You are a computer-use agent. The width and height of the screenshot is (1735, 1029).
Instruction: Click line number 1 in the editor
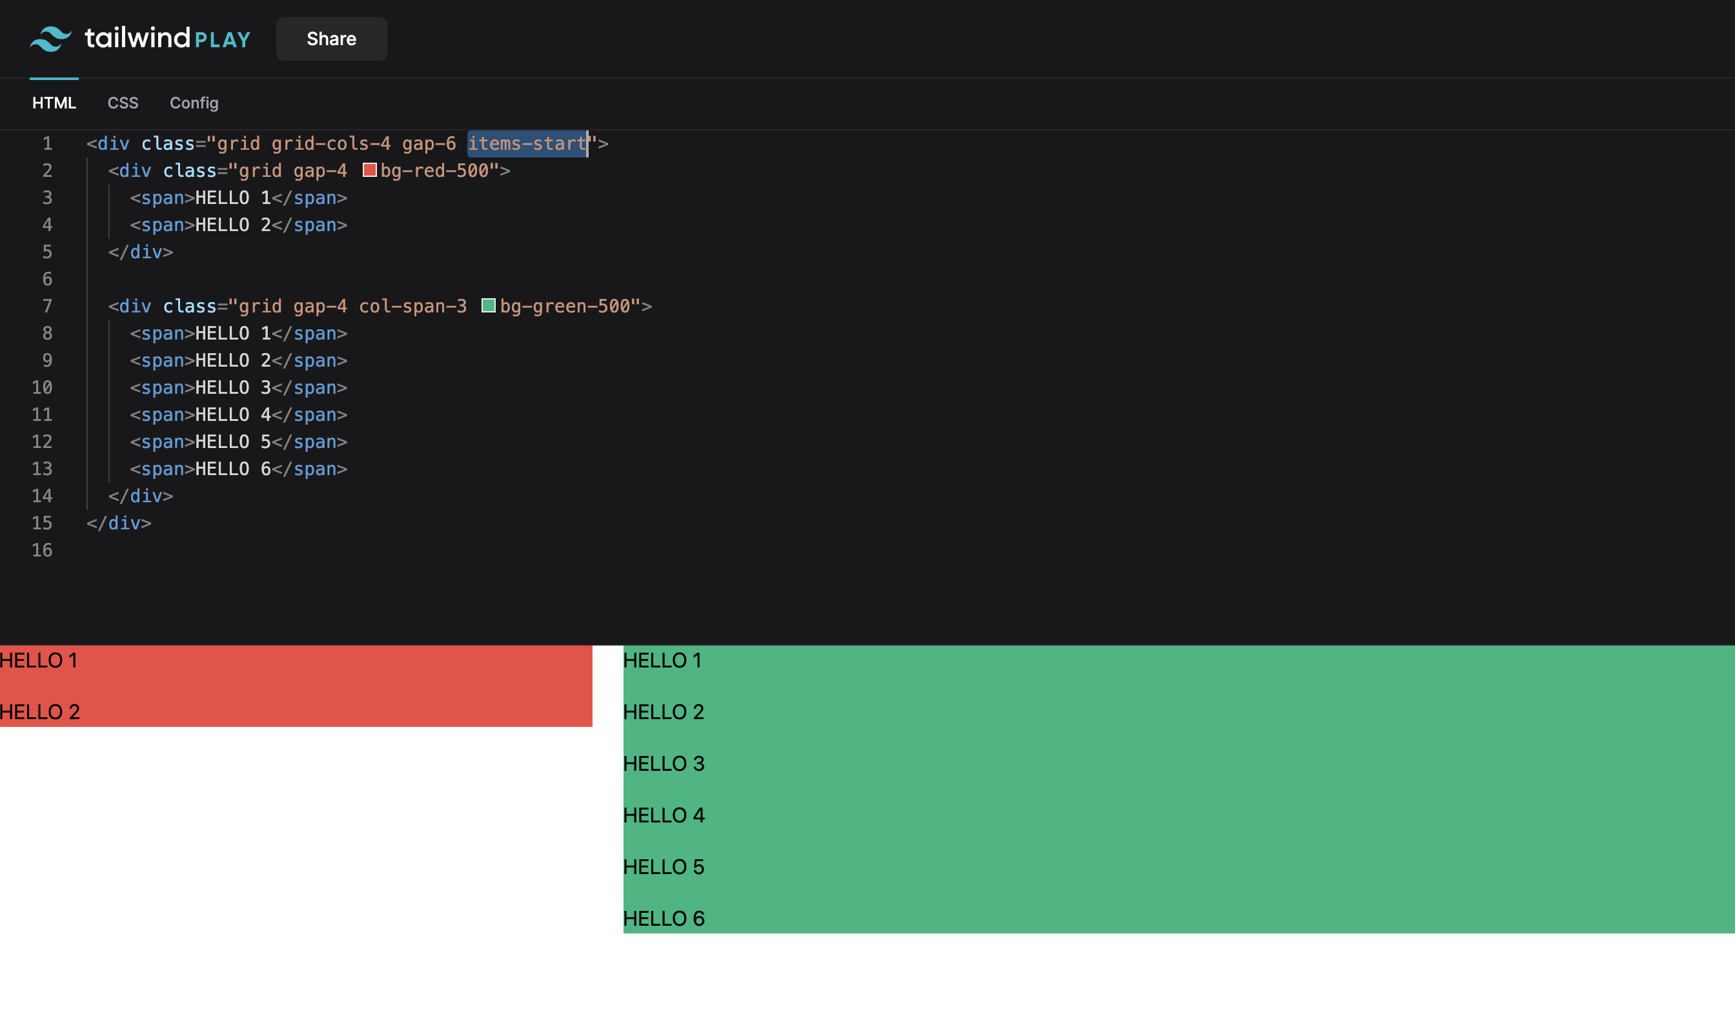click(46, 143)
